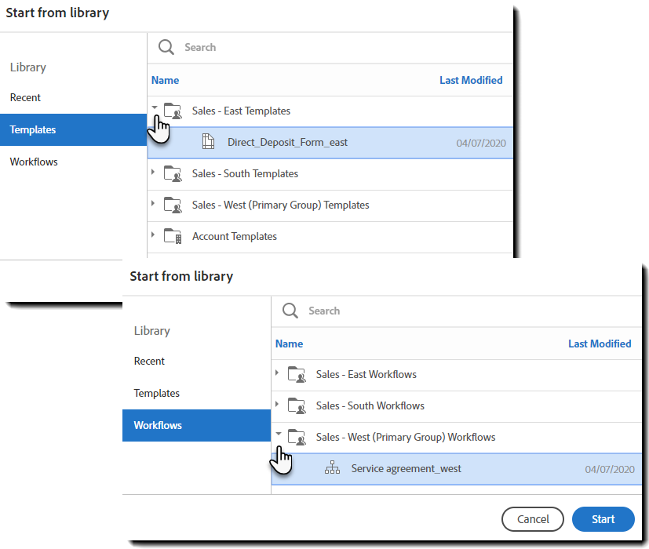The width and height of the screenshot is (649, 549).
Task: Collapse Sales - West (Primary Group) Workflows
Action: 278,434
